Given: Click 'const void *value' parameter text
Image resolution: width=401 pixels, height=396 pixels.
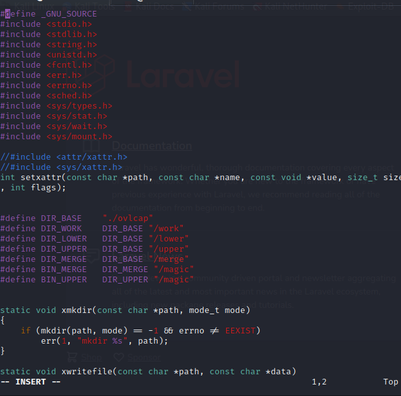Looking at the screenshot, I should (294, 178).
